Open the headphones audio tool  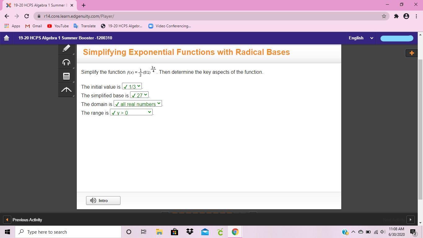(66, 62)
